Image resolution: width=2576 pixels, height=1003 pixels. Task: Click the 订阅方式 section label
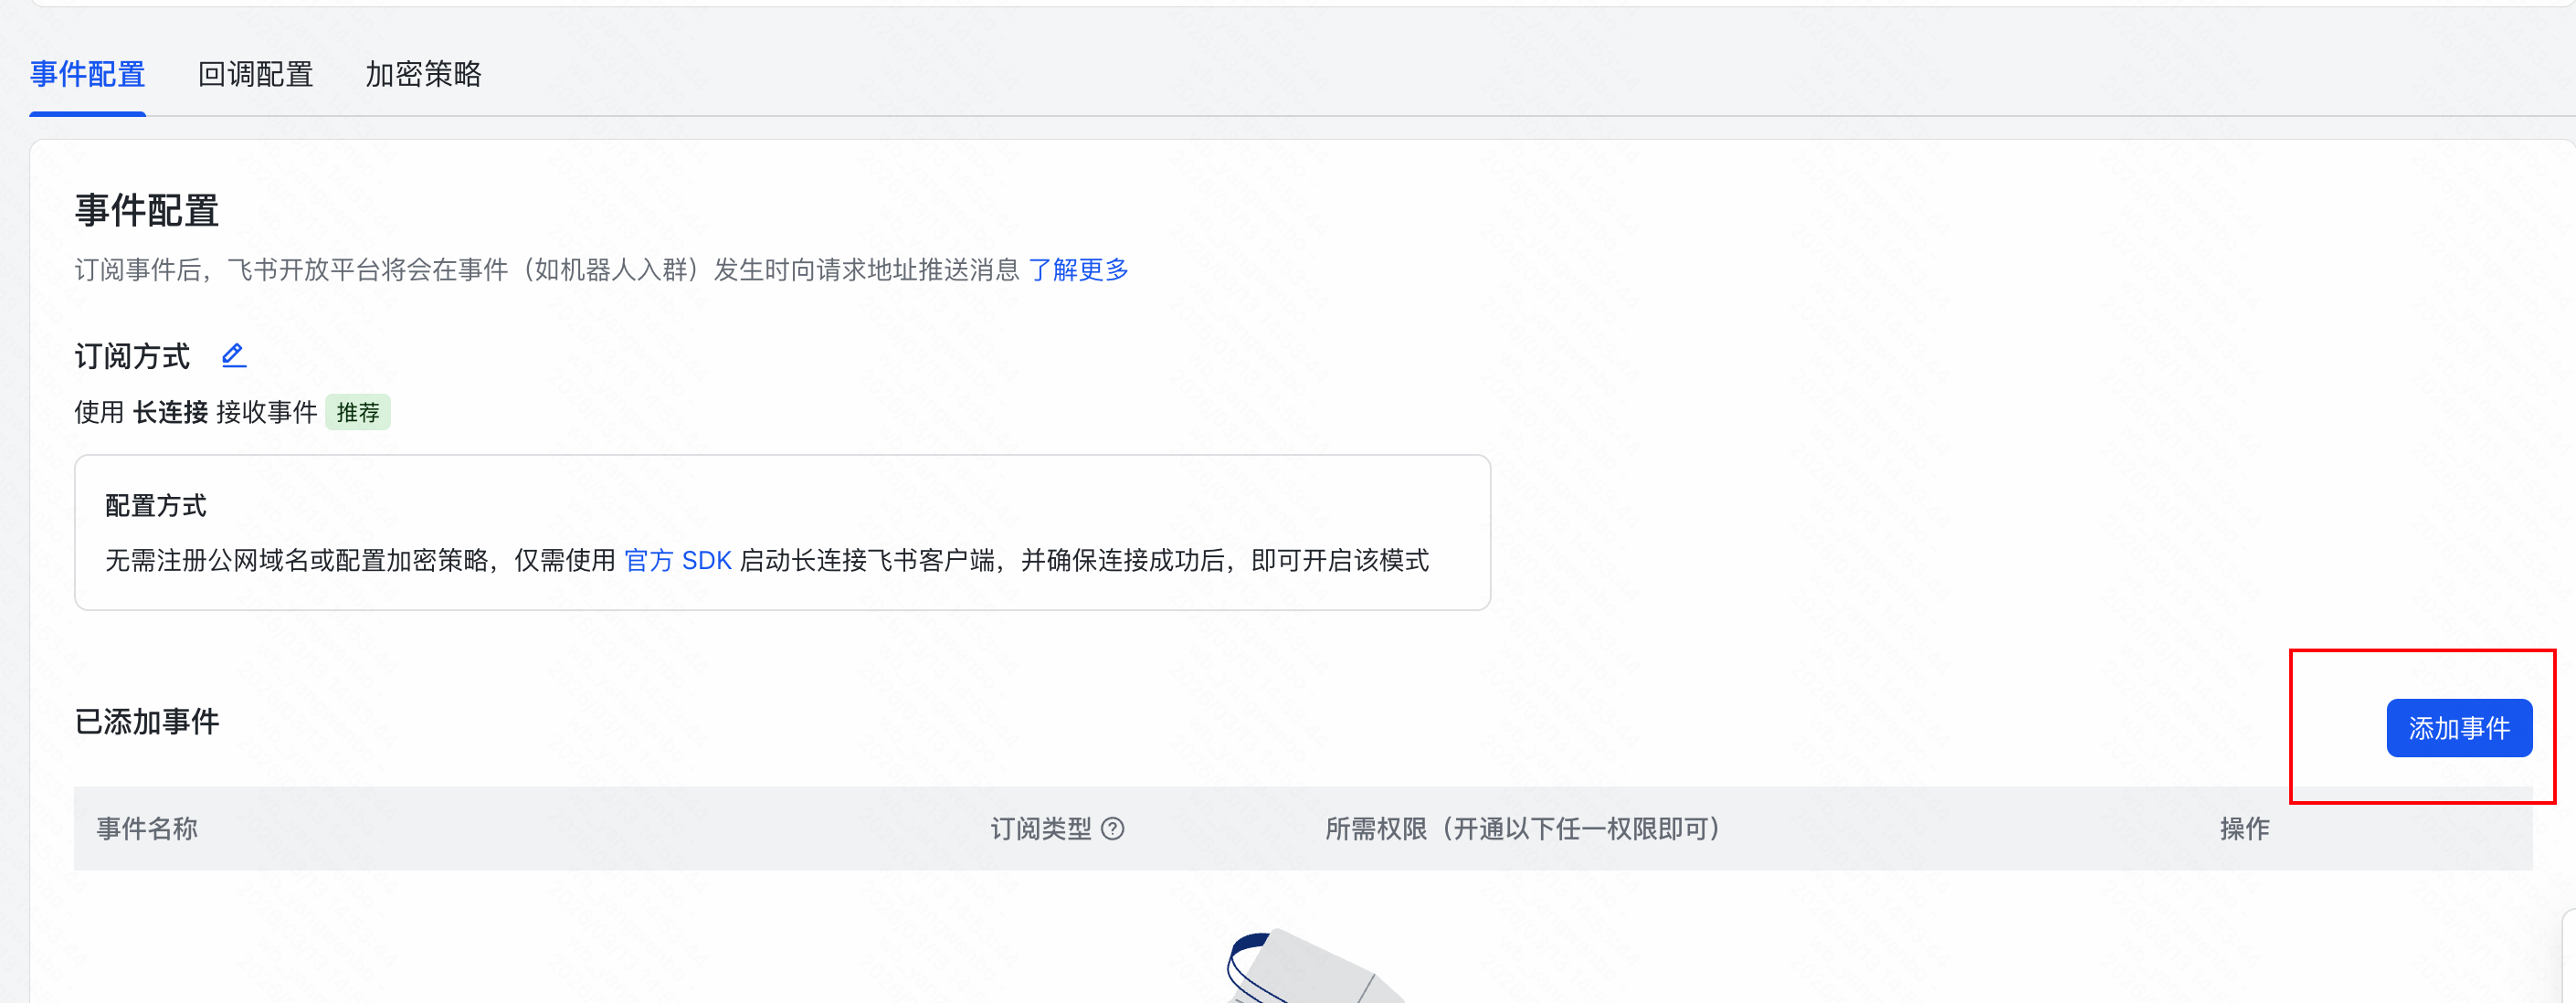132,355
